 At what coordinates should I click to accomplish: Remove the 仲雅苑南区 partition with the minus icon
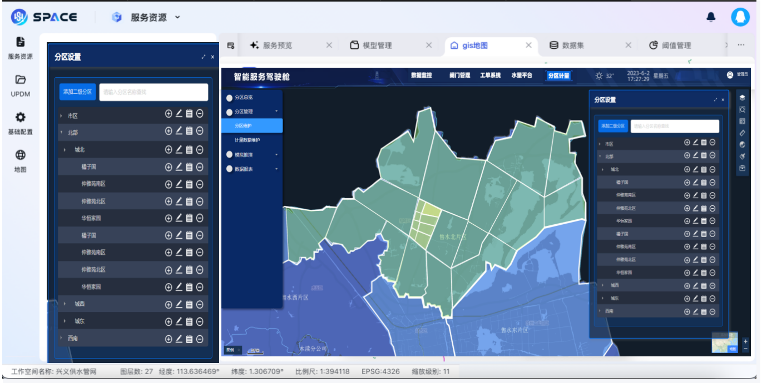tap(200, 184)
